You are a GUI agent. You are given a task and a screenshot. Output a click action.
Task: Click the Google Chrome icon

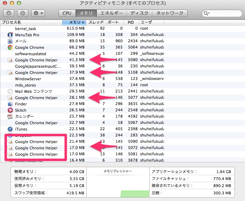tap(10, 47)
